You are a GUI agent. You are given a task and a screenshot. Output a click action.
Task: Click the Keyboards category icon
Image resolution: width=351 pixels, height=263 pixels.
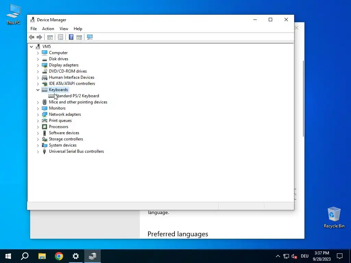point(45,90)
